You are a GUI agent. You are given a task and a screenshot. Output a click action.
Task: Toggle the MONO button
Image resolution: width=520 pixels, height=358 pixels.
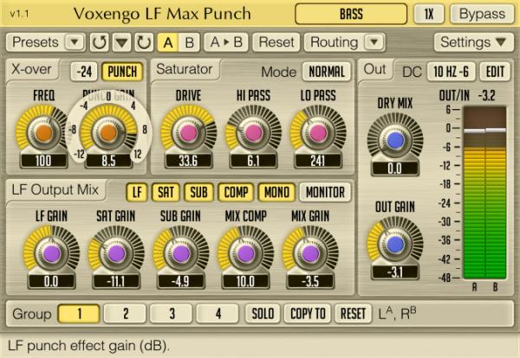276,192
